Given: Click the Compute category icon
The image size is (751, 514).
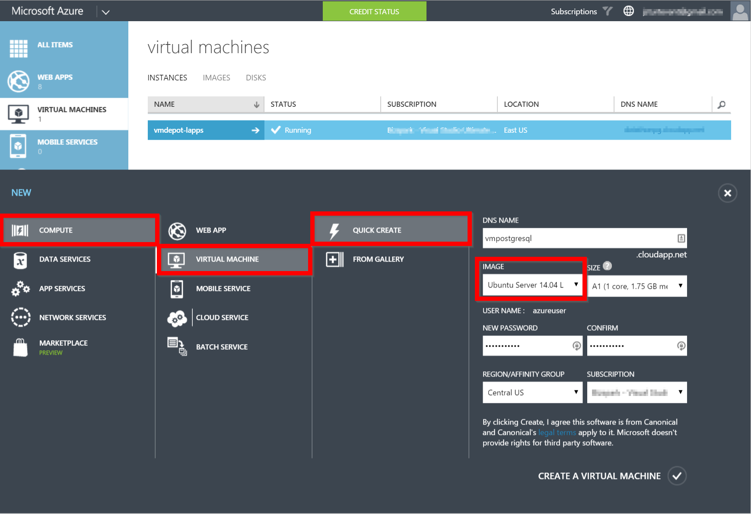Looking at the screenshot, I should click(x=20, y=230).
